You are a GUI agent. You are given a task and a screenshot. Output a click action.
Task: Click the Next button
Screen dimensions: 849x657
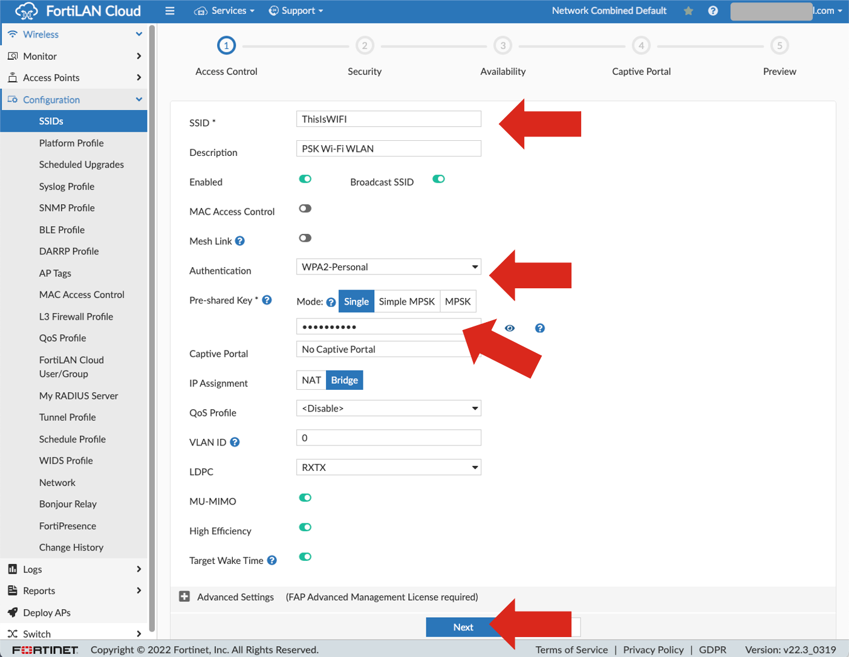(463, 627)
